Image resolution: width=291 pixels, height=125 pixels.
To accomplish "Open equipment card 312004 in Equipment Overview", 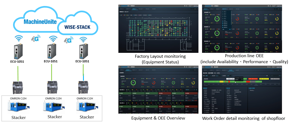I will tap(164, 93).
